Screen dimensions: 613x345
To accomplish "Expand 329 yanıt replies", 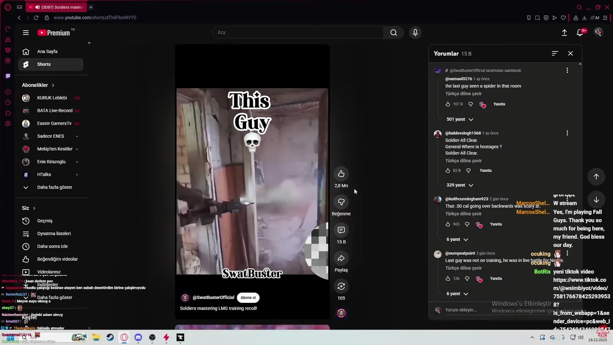I will tap(460, 185).
